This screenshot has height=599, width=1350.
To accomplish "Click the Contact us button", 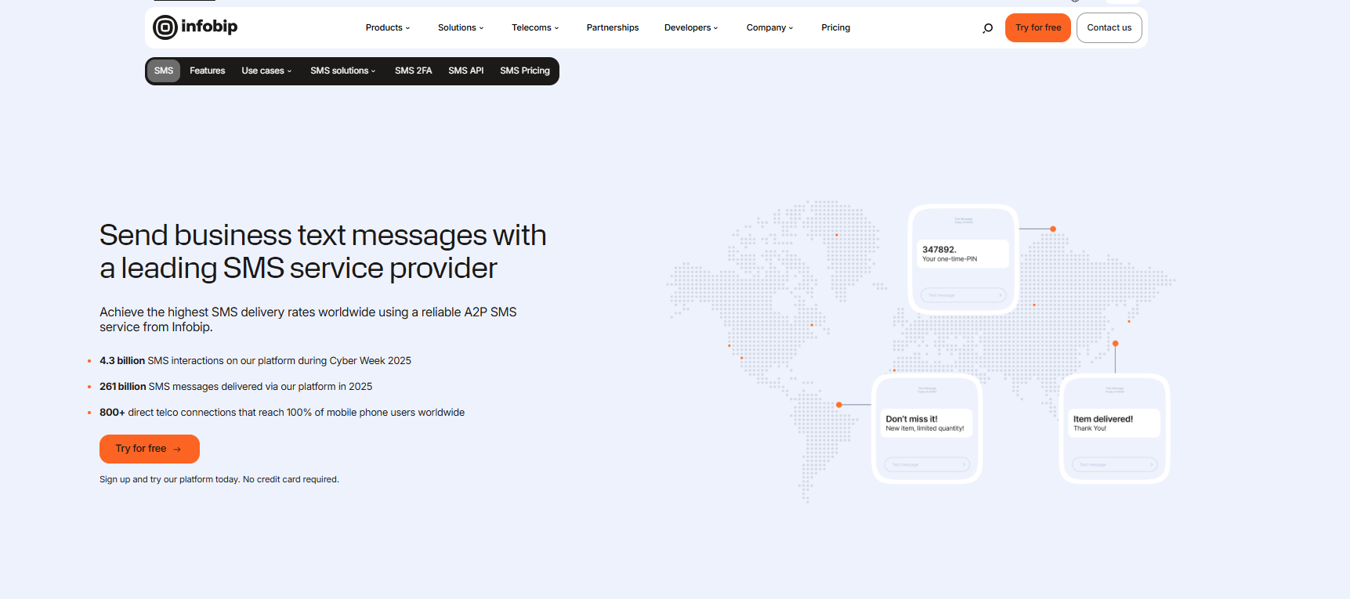I will tap(1109, 28).
